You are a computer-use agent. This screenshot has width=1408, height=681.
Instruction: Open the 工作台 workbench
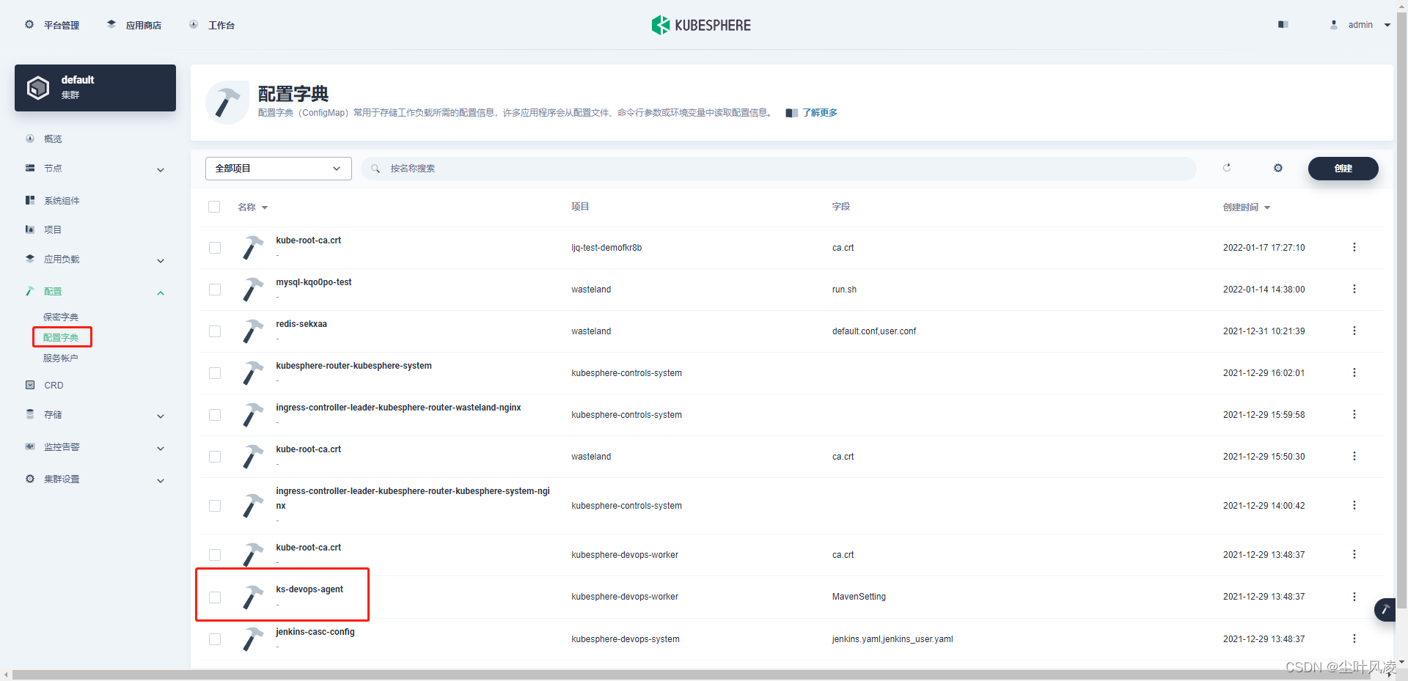(x=212, y=25)
